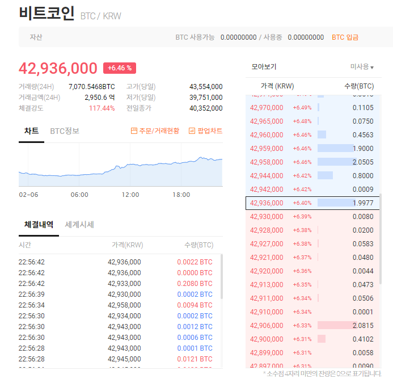Click the 가격 (KRW) order book header
The width and height of the screenshot is (393, 383).
[277, 86]
